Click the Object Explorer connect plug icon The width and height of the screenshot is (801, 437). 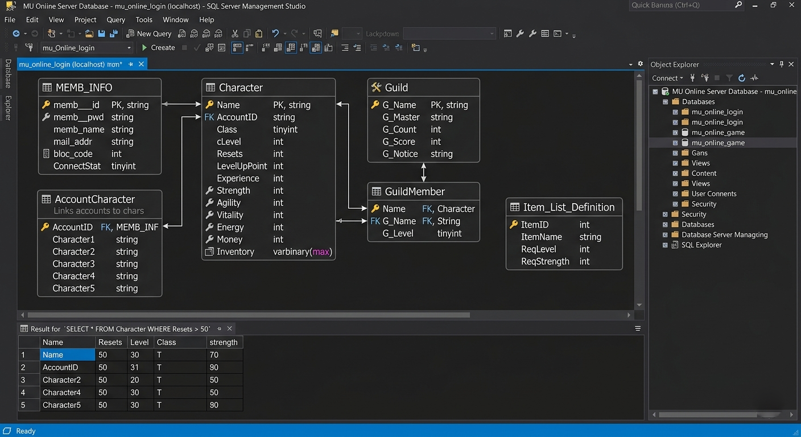(x=692, y=78)
